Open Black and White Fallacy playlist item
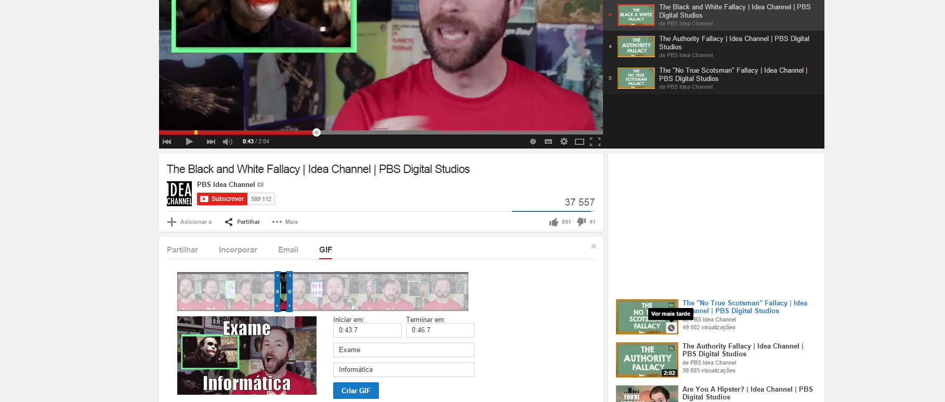Viewport: 945px width, 402px height. click(x=714, y=15)
